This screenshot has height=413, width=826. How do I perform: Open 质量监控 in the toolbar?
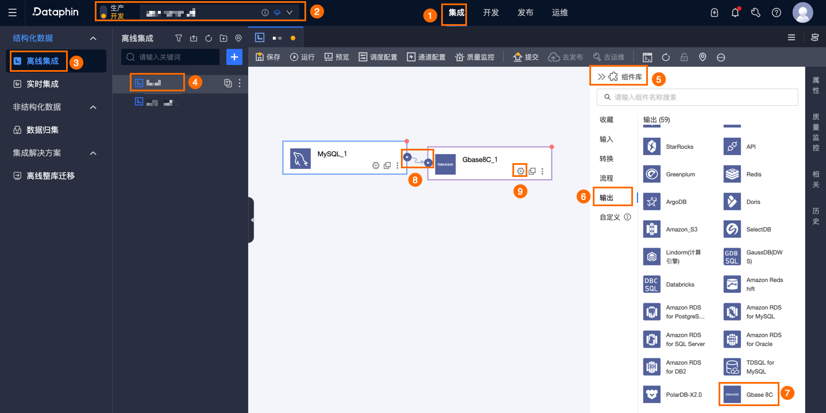click(474, 57)
